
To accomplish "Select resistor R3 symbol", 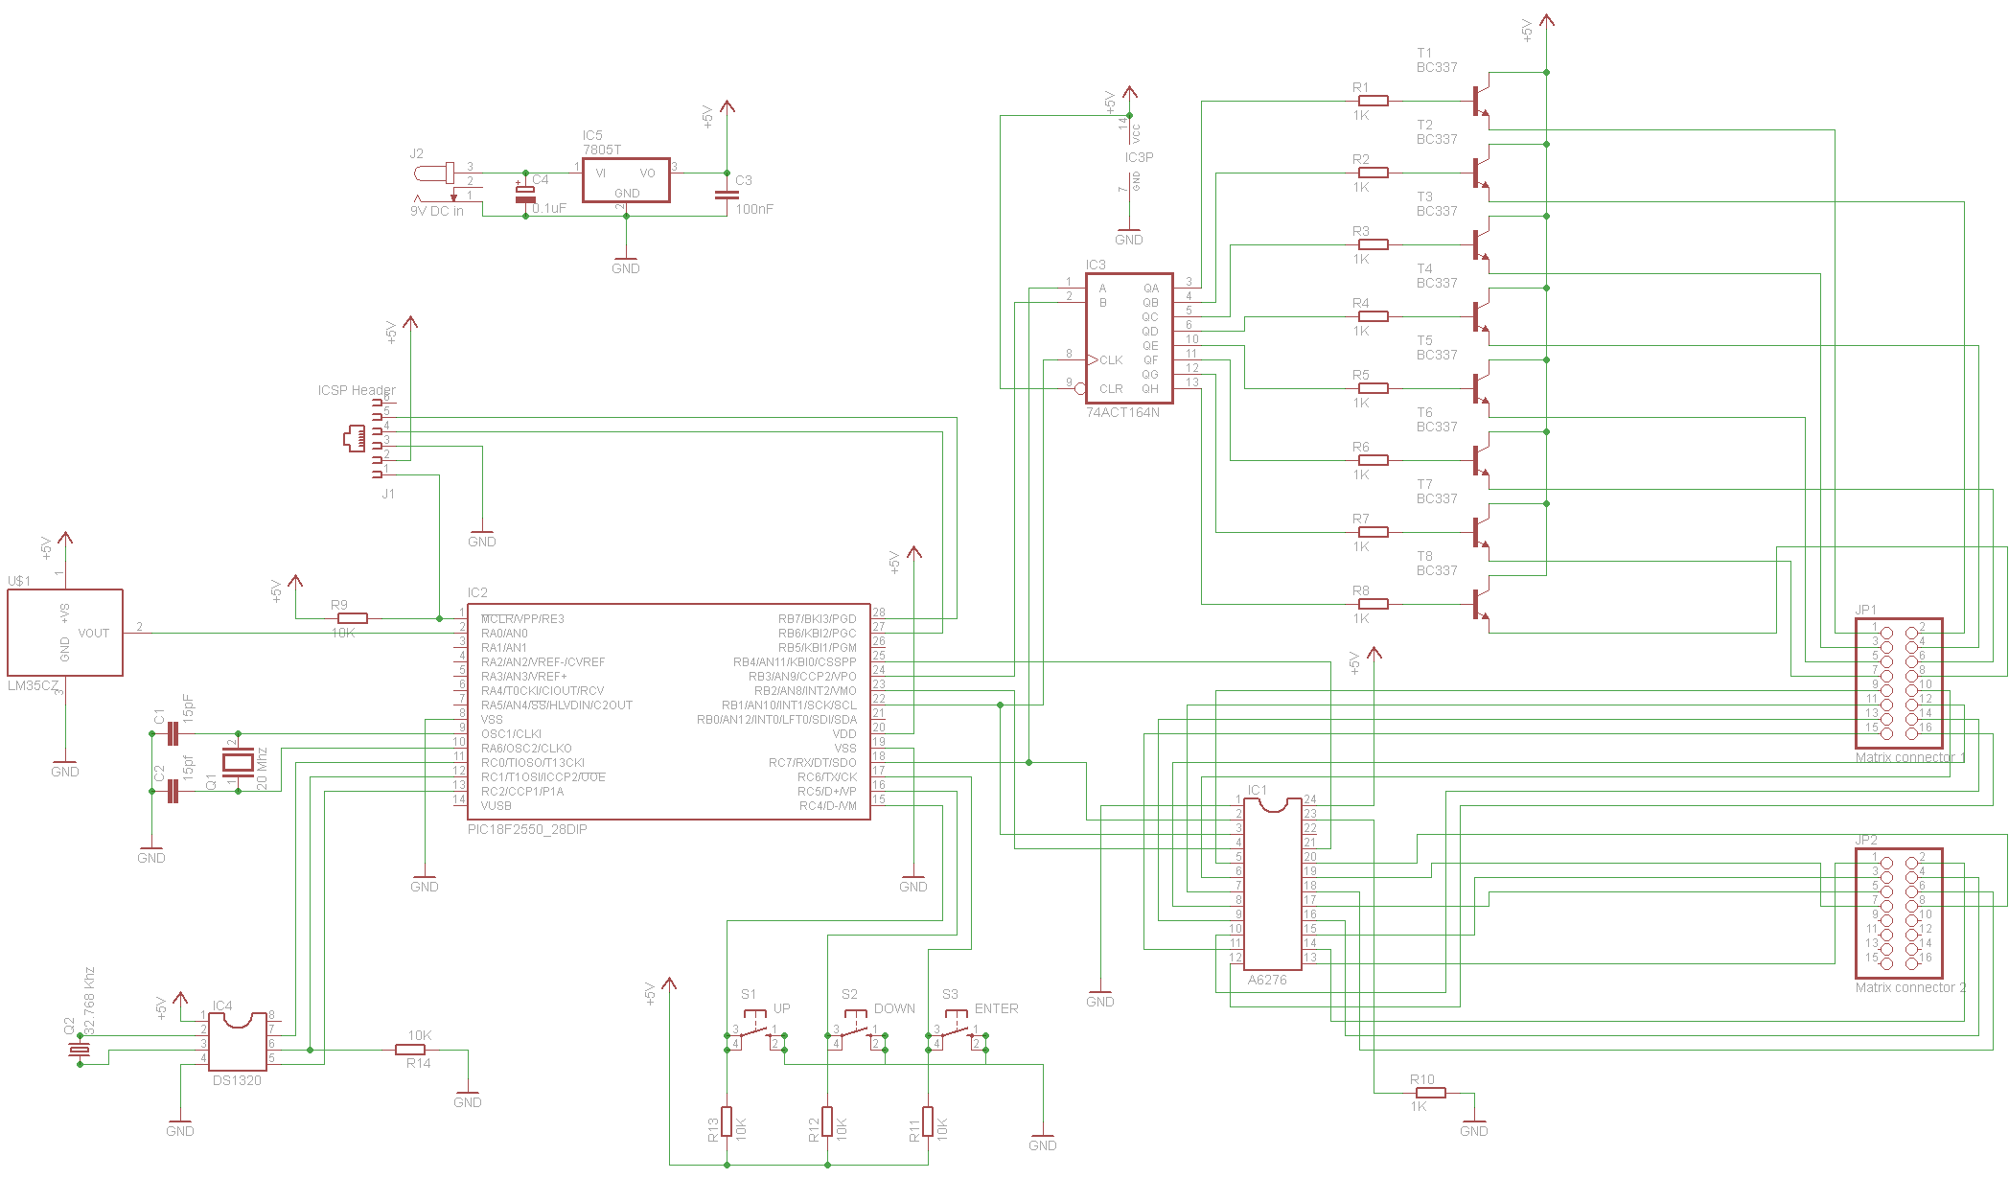I will (x=1374, y=244).
